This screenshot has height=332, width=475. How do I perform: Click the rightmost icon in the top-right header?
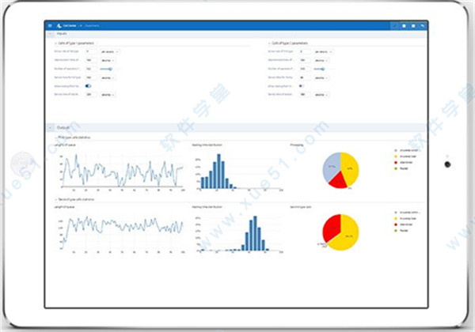pos(422,25)
